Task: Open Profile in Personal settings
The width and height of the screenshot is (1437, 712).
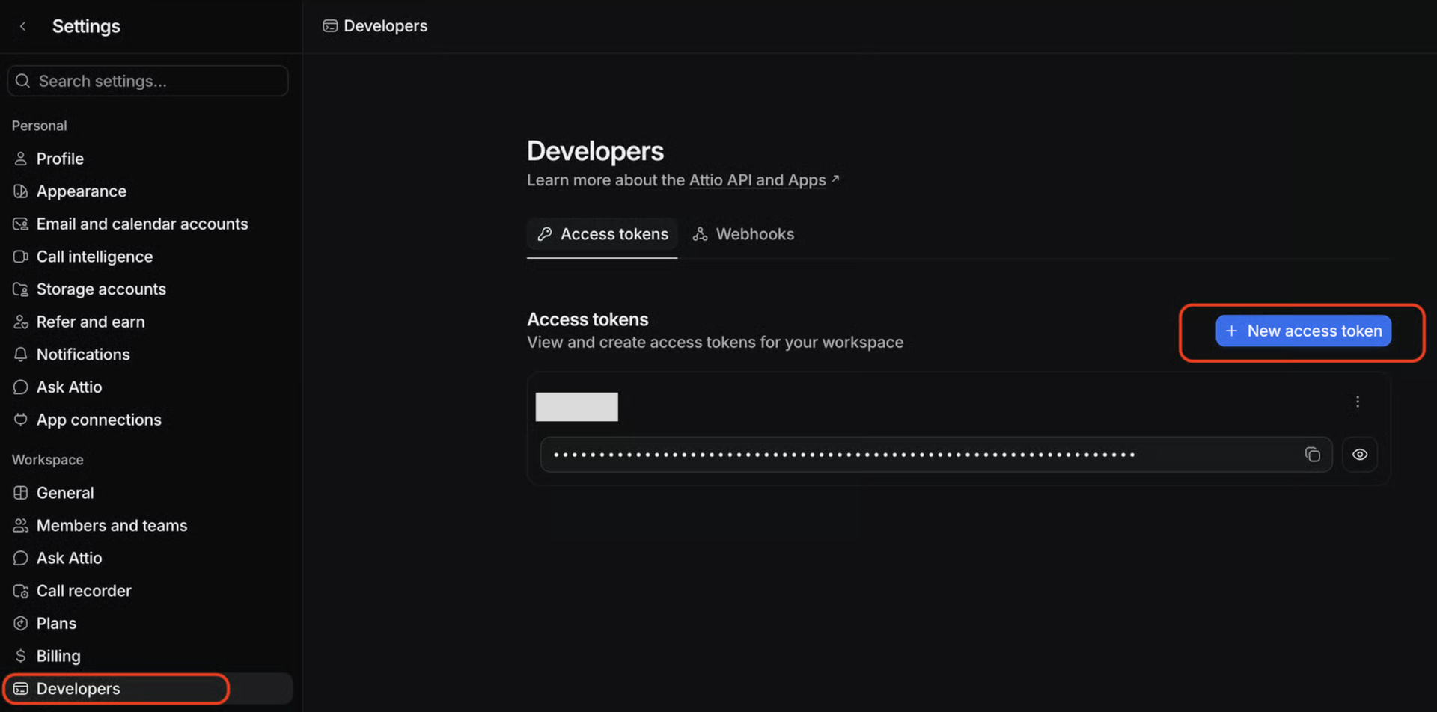Action: coord(60,159)
